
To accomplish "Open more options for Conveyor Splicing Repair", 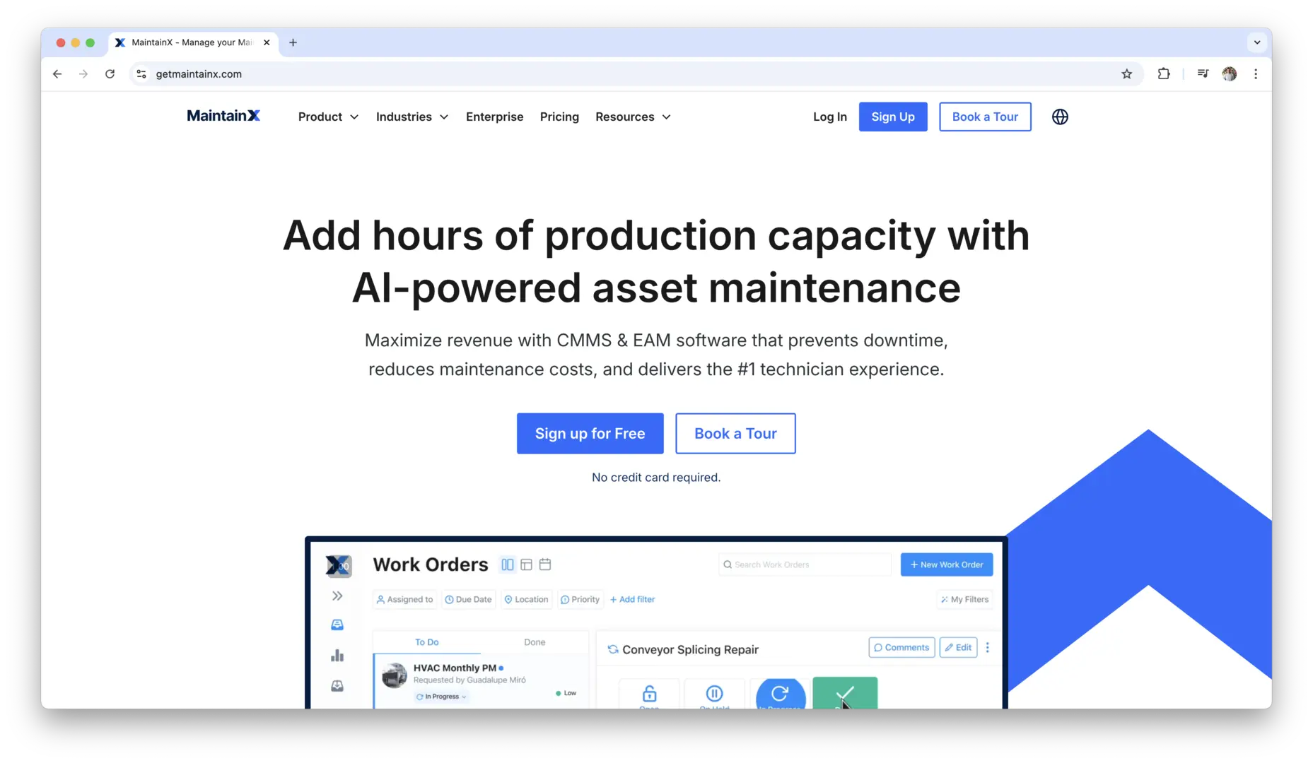I will (988, 647).
